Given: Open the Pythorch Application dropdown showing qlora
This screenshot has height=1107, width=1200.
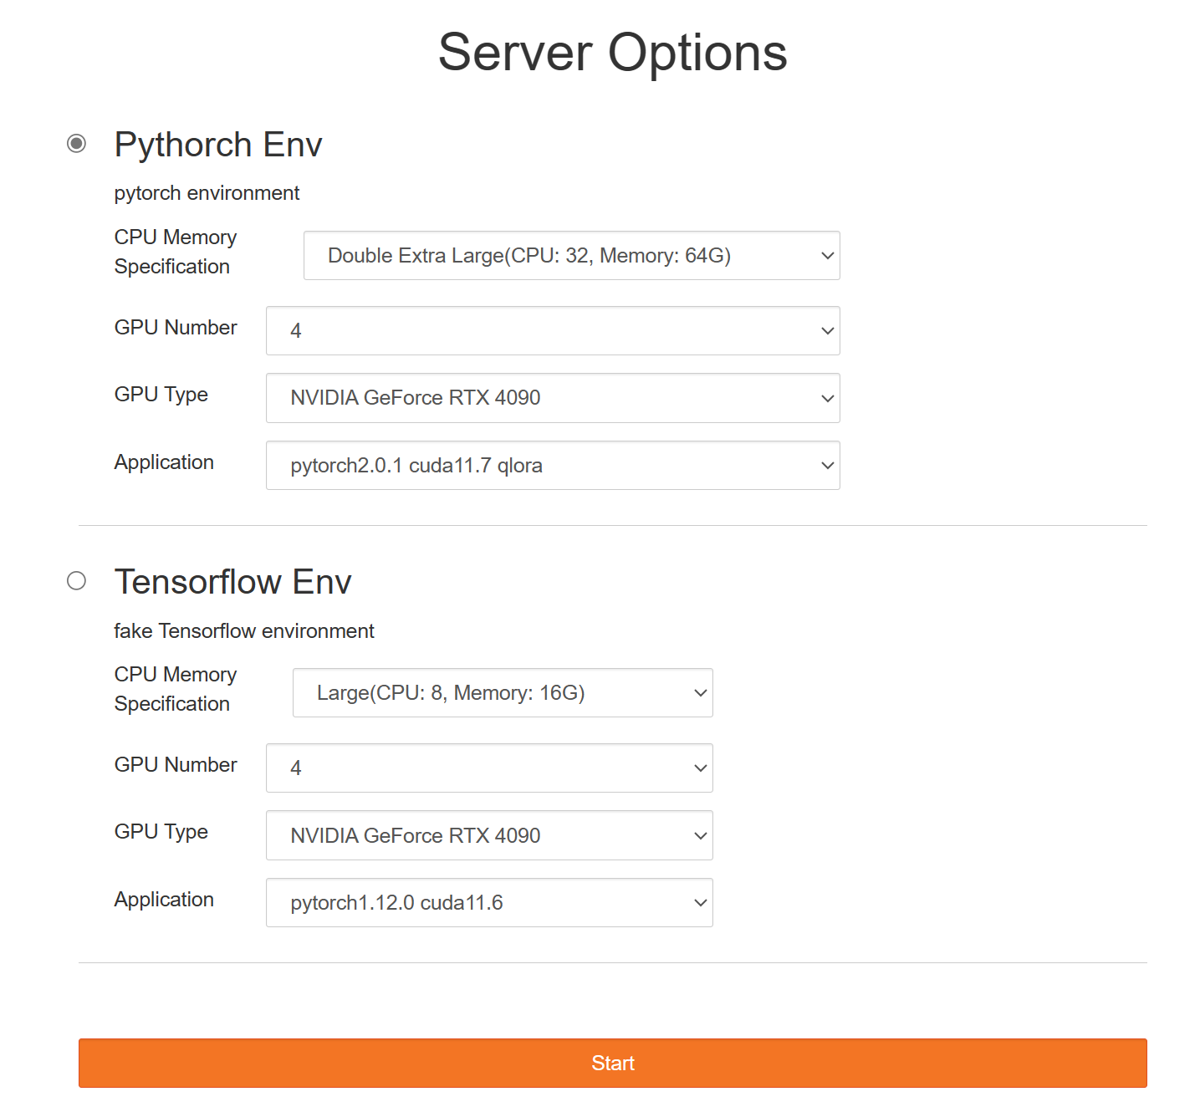Looking at the screenshot, I should 552,466.
